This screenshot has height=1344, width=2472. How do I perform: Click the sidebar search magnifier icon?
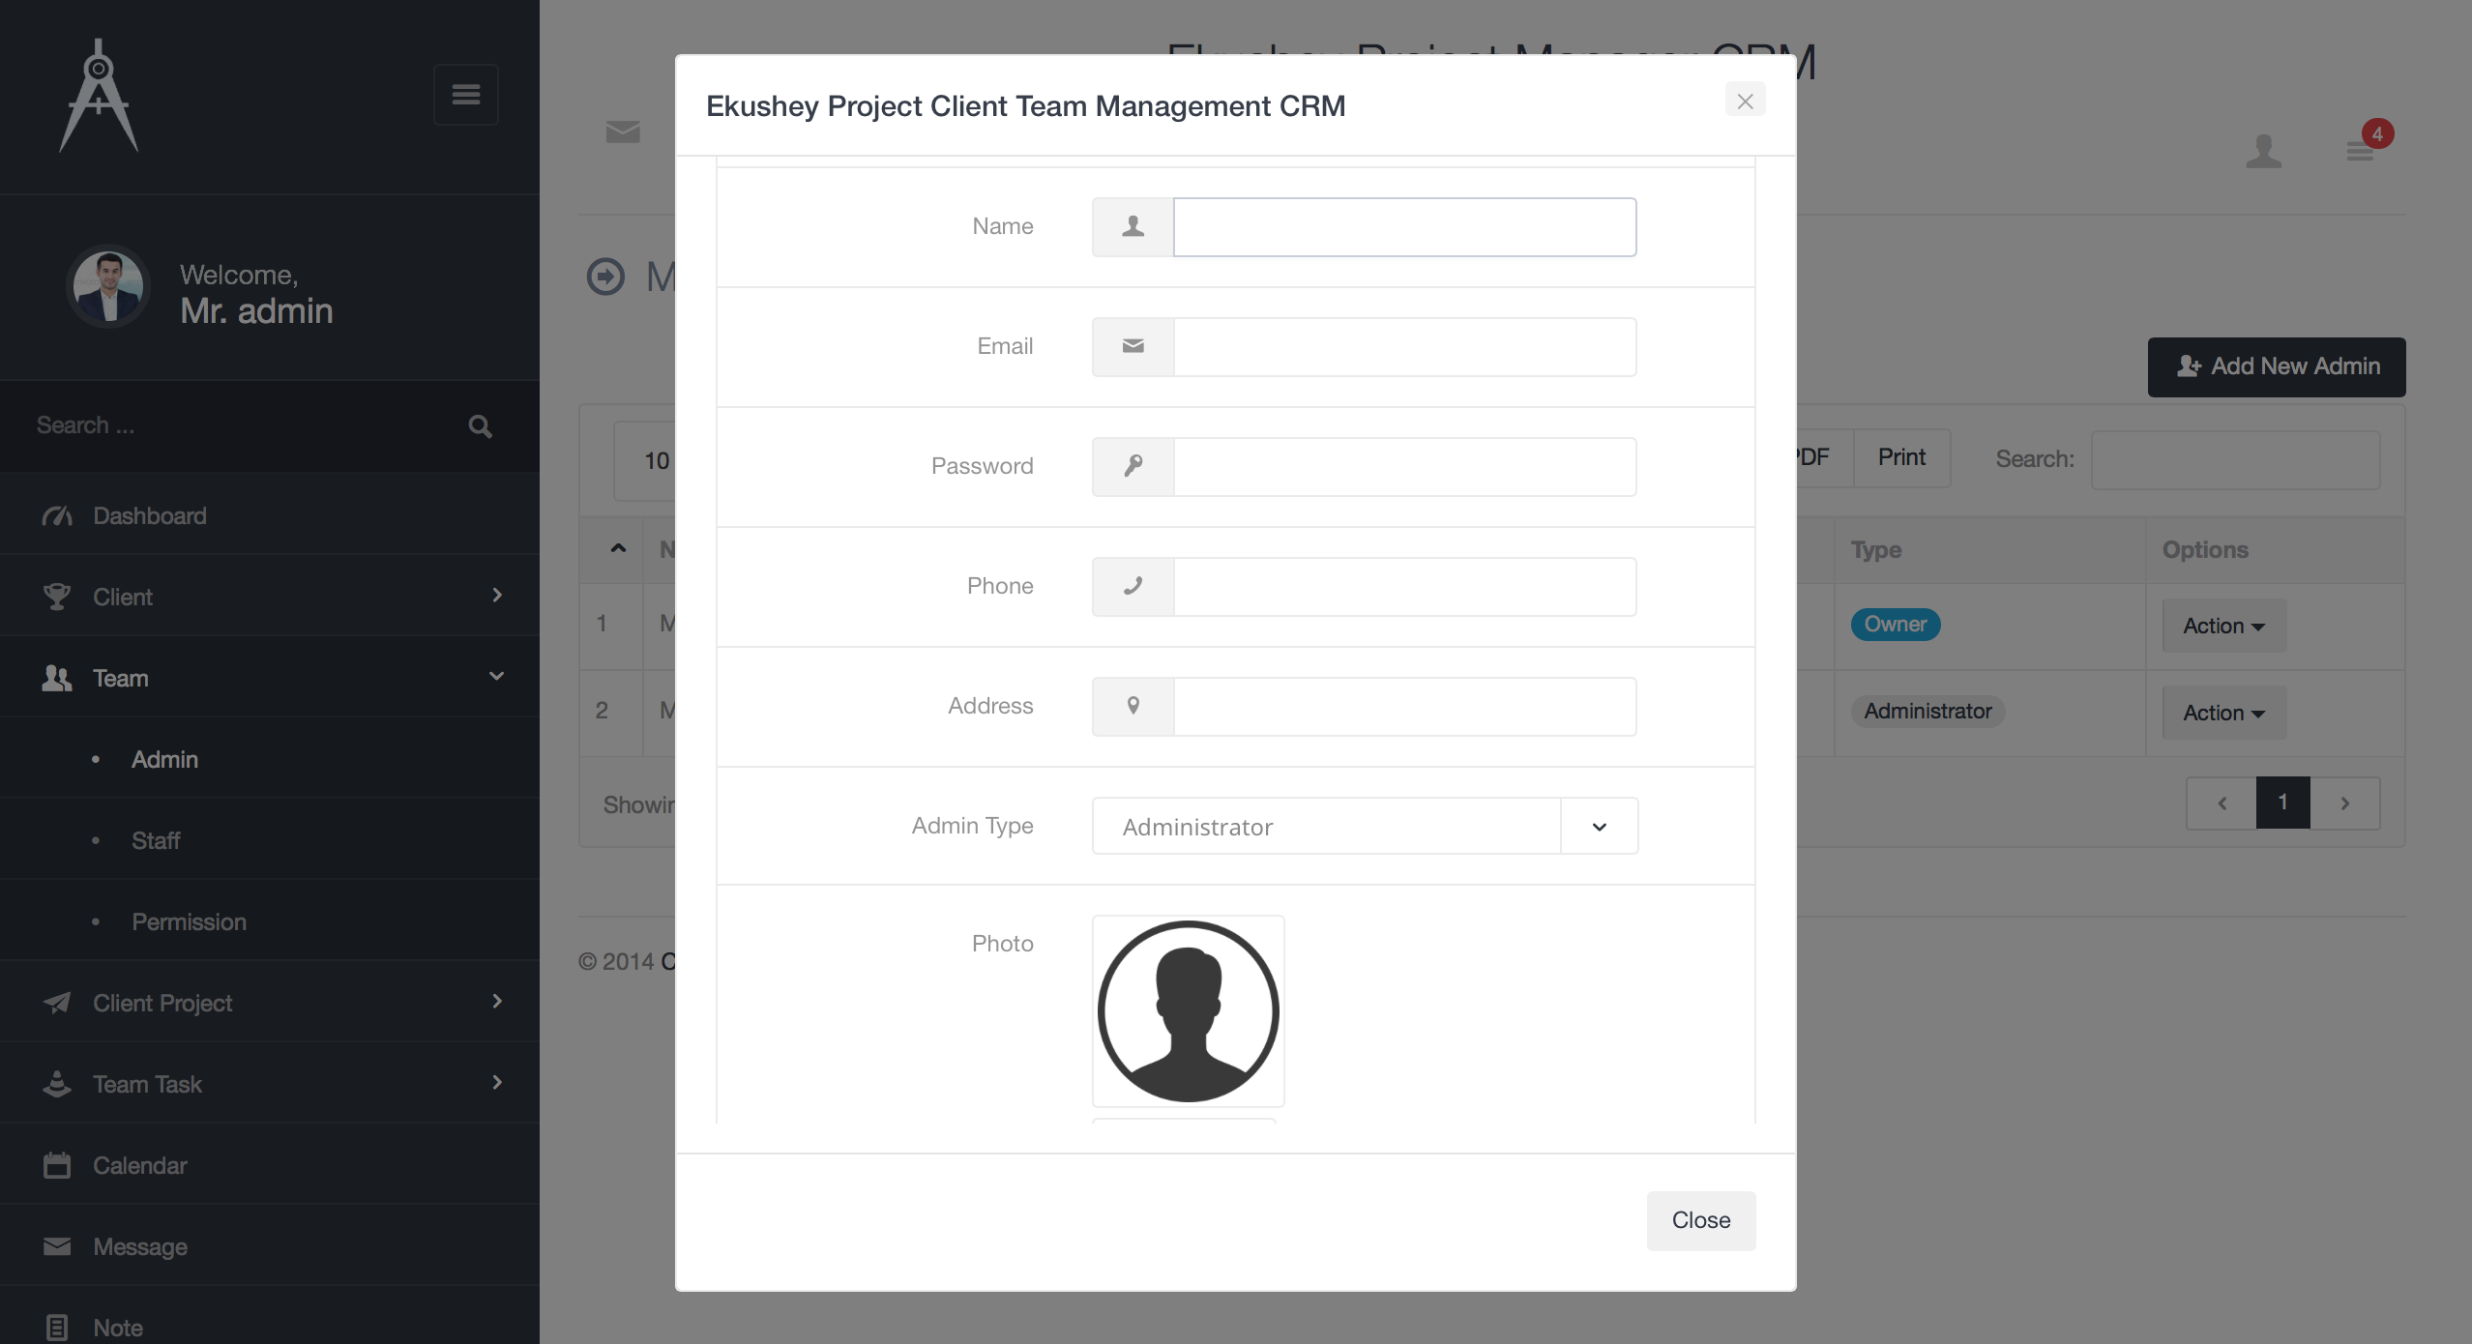(x=480, y=426)
